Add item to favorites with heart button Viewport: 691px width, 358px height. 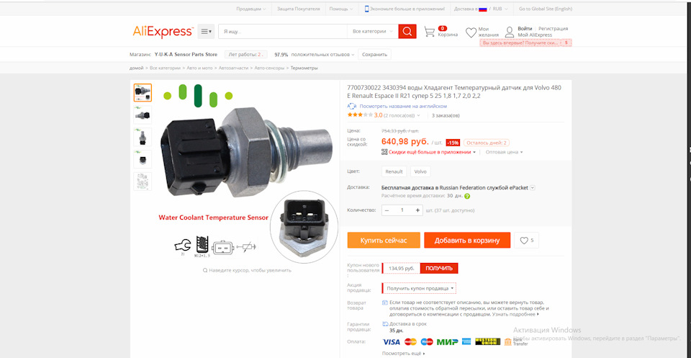click(x=526, y=241)
